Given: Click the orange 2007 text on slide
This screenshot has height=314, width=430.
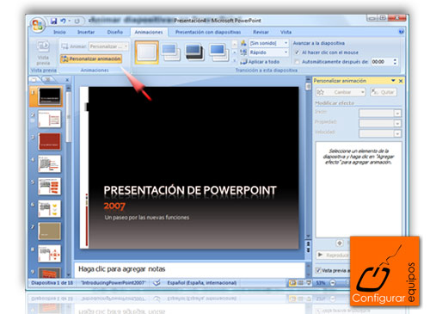Looking at the screenshot, I should [x=114, y=206].
